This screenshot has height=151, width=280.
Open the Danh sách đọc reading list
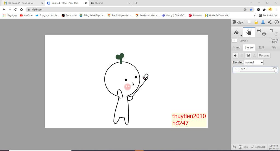pyautogui.click(x=268, y=15)
